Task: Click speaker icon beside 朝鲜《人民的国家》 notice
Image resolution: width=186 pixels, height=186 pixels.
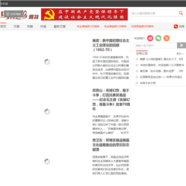Action: tap(137, 59)
